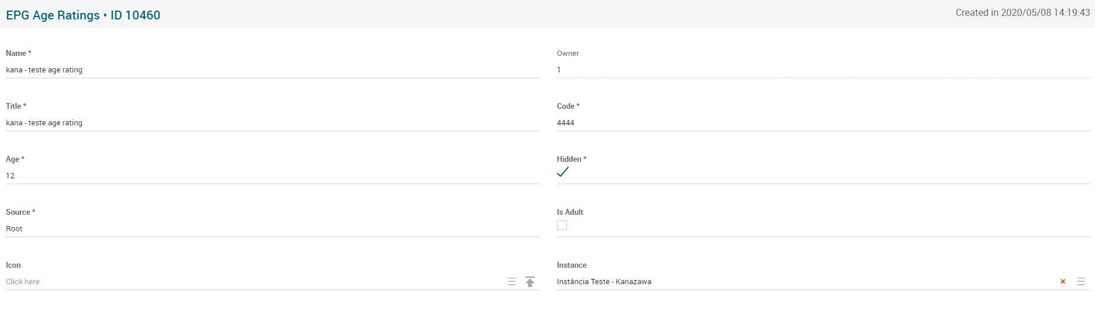Open the list icon in the Icon field
This screenshot has height=336, width=1095.
[512, 282]
